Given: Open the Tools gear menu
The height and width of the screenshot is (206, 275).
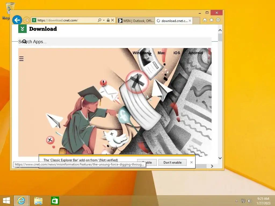Looking at the screenshot, I should (x=218, y=20).
